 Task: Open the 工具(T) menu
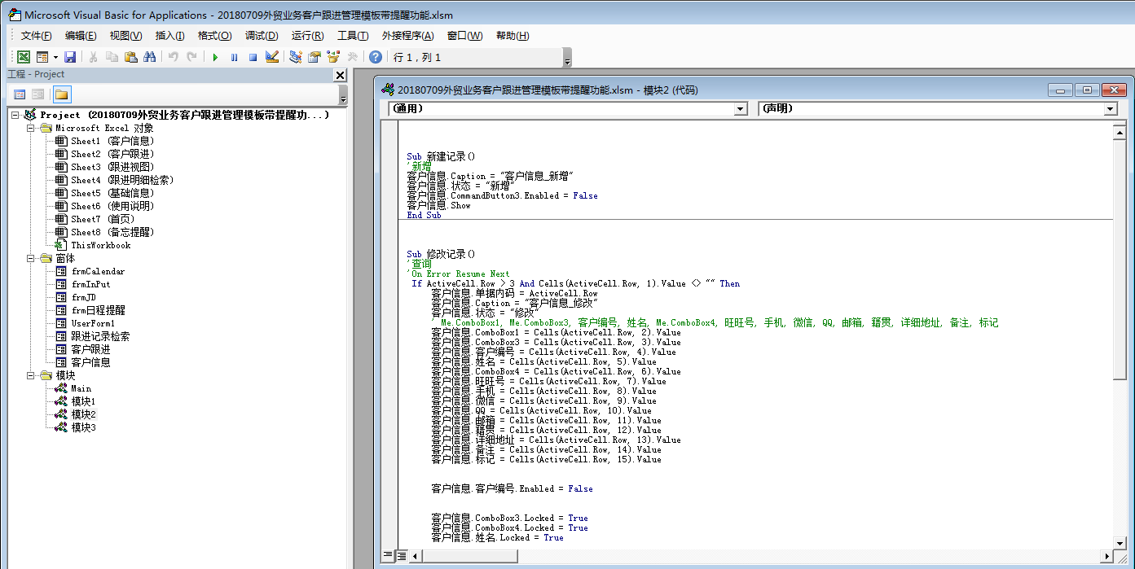[353, 36]
